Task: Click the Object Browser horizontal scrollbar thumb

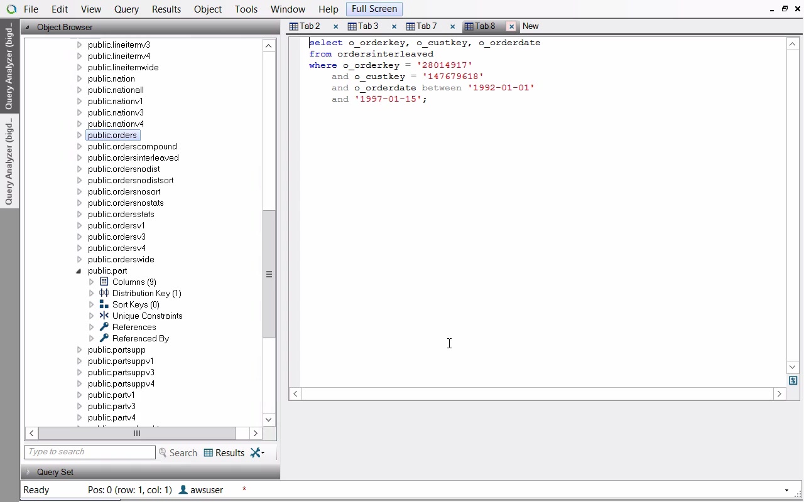Action: [x=137, y=433]
